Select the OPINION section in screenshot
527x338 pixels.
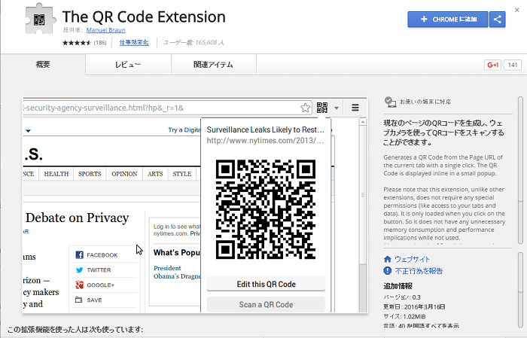pyautogui.click(x=124, y=174)
